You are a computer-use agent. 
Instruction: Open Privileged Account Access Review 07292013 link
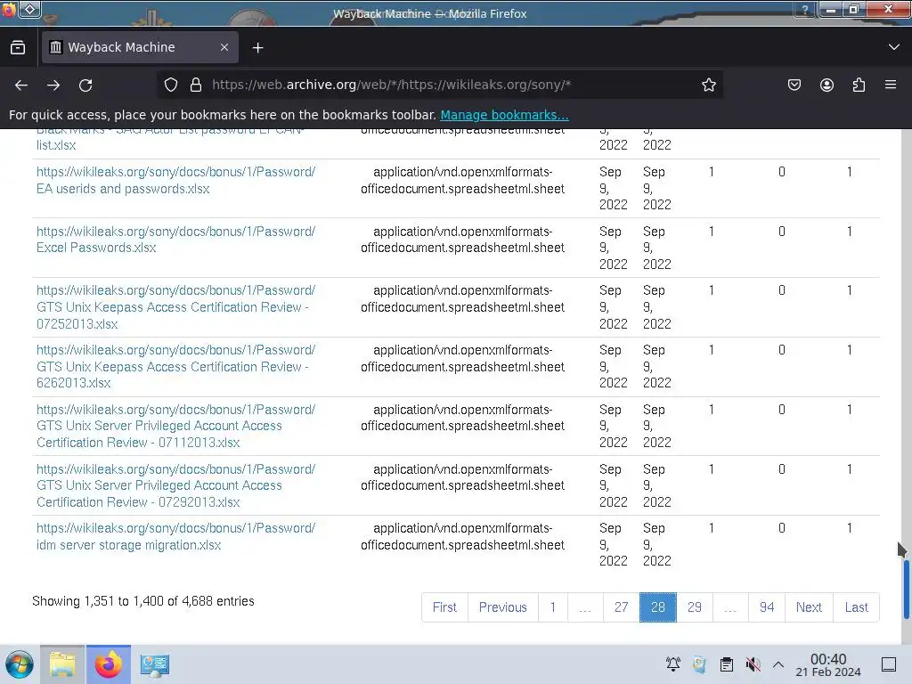coord(175,485)
